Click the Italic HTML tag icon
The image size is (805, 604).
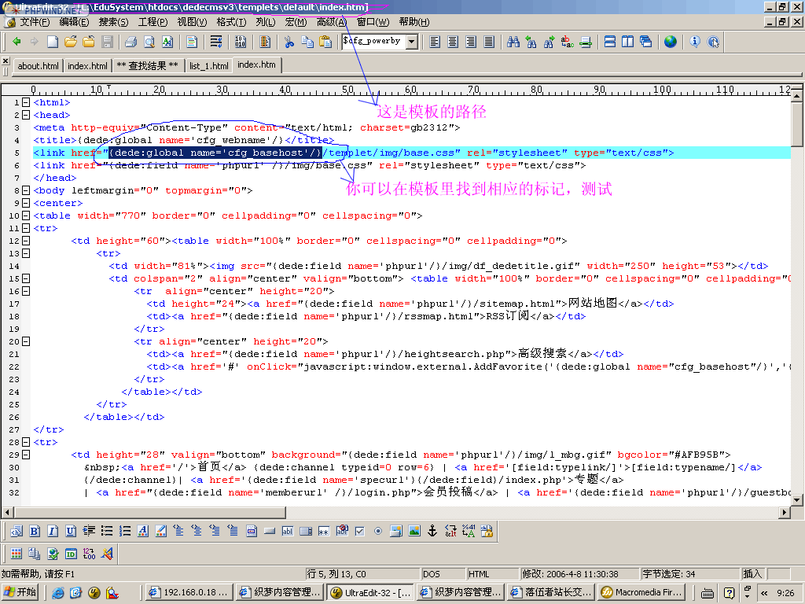53,532
